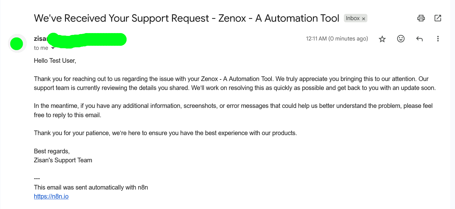
Task: Click the sender name starting with zisan
Action: [x=40, y=39]
